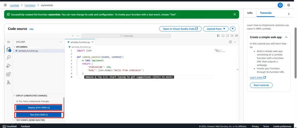The height and width of the screenshot is (128, 297).
Task: Click the # TODO implement comment line
Action: click(93, 60)
